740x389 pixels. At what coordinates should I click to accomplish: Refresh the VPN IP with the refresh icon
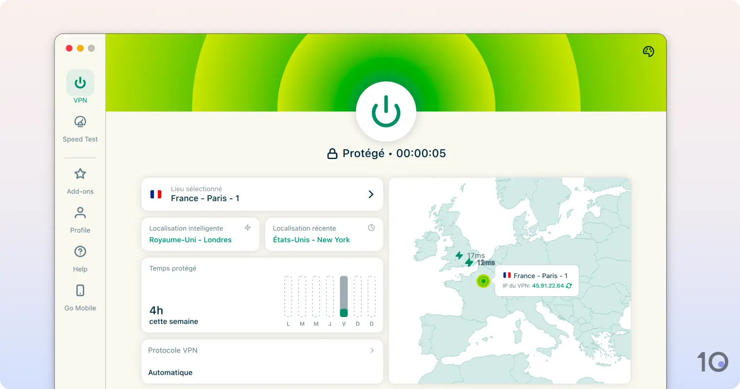click(x=569, y=286)
